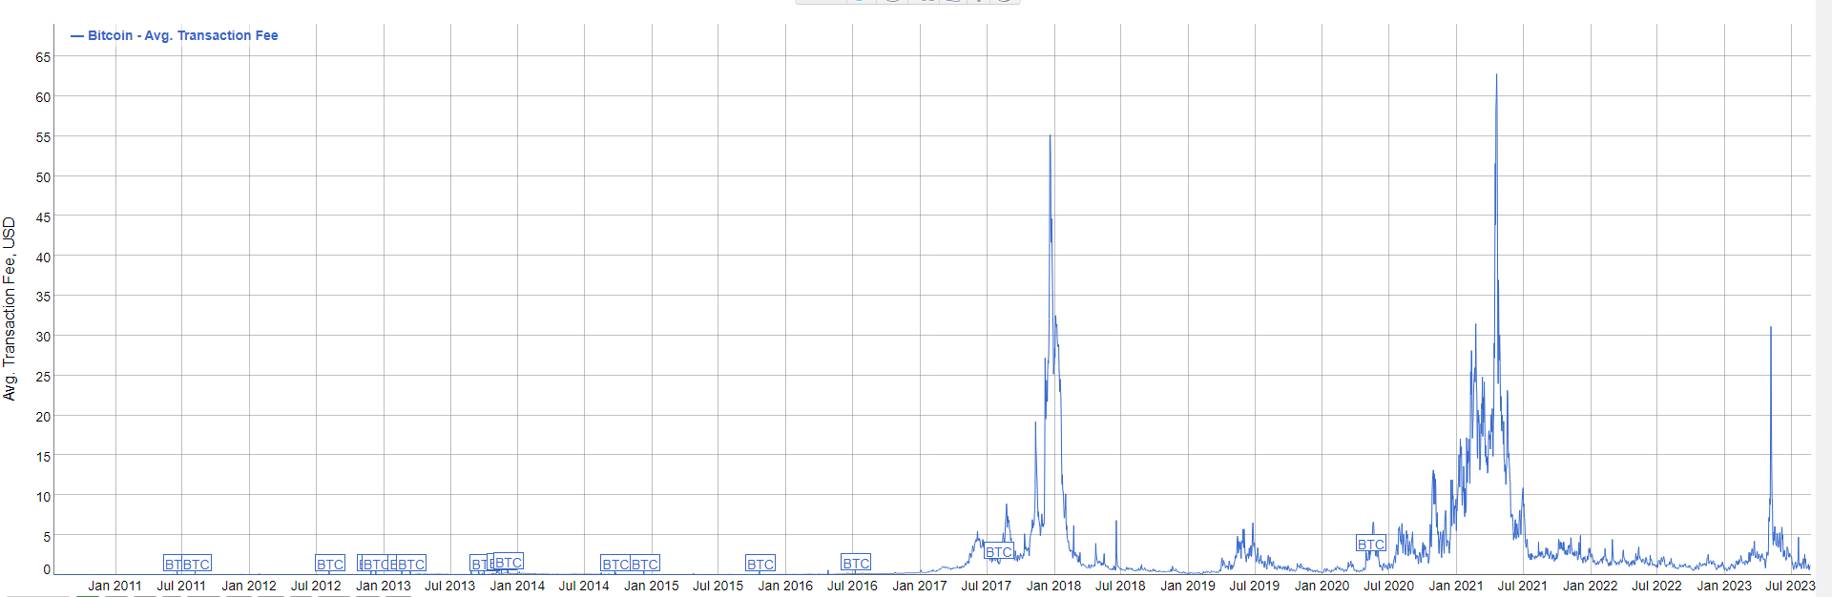Click the "Jul 2017" x-axis label

[x=987, y=586]
